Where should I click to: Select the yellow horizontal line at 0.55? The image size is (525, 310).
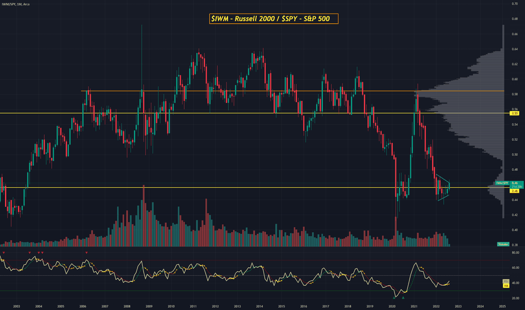[255, 113]
